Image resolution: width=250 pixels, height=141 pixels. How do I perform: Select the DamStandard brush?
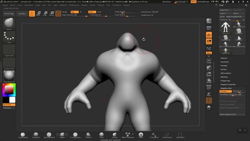pos(49,135)
